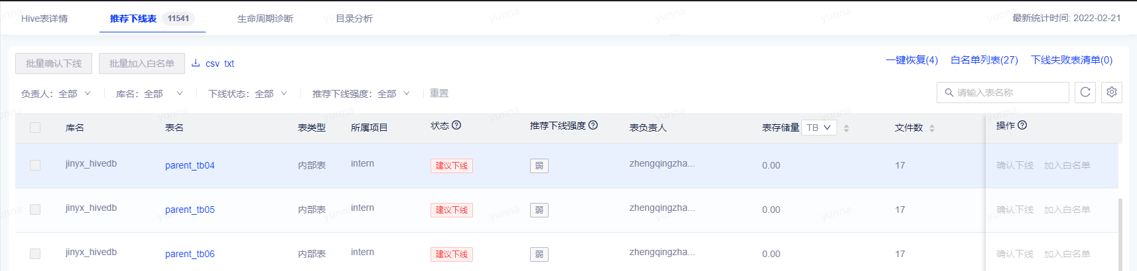
Task: Check the box for parent_tb05 row
Action: coord(35,210)
